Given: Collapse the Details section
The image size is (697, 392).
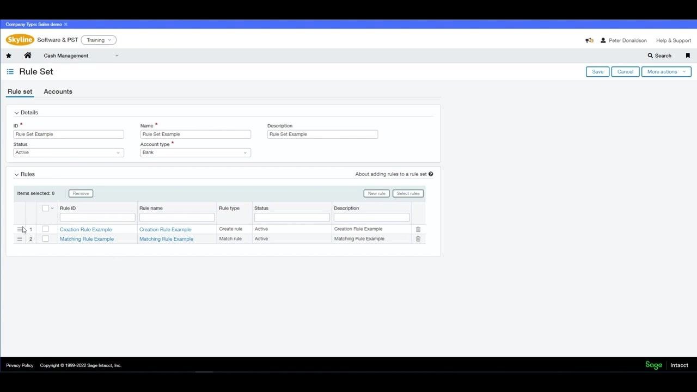Looking at the screenshot, I should click(x=16, y=113).
